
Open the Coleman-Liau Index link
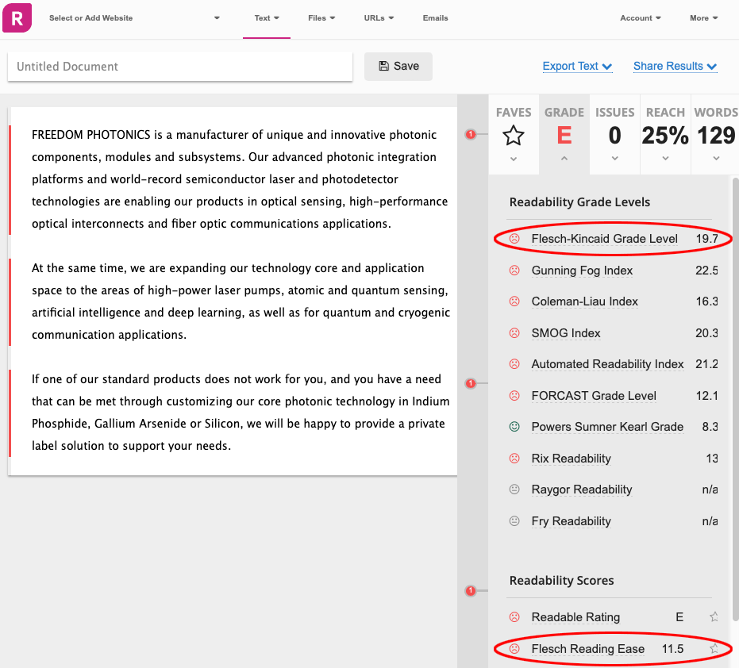[x=584, y=301]
